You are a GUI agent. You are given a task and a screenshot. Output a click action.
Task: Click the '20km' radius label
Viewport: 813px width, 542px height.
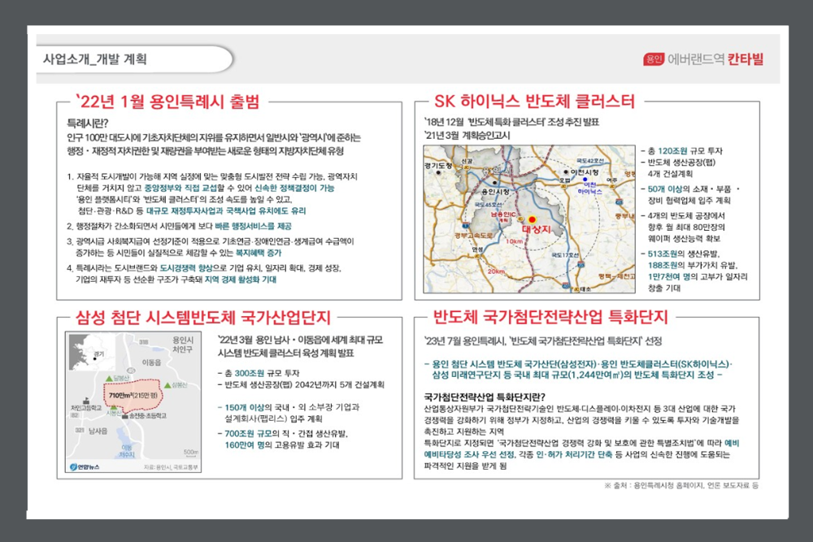496,271
